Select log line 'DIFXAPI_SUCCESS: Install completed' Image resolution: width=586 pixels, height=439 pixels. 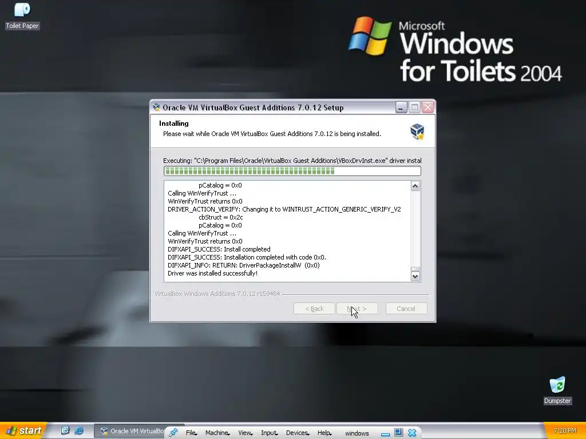(219, 249)
